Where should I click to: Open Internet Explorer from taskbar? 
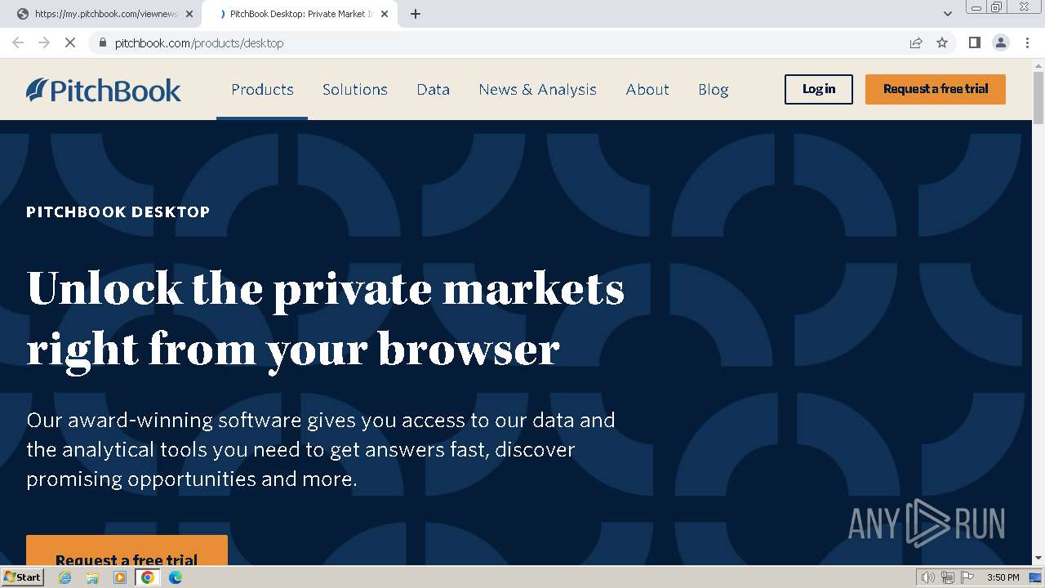click(64, 577)
